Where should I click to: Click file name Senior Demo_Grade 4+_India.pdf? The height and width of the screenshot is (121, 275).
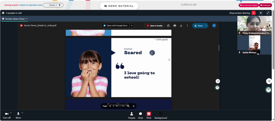40,26
